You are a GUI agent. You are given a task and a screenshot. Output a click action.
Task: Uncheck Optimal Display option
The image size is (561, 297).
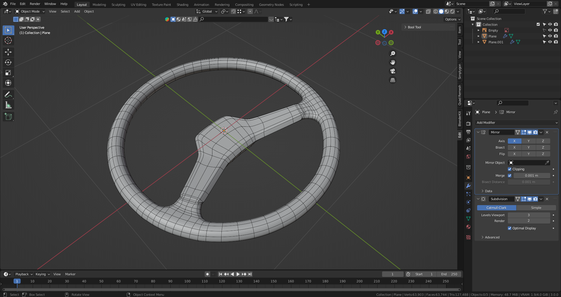510,228
